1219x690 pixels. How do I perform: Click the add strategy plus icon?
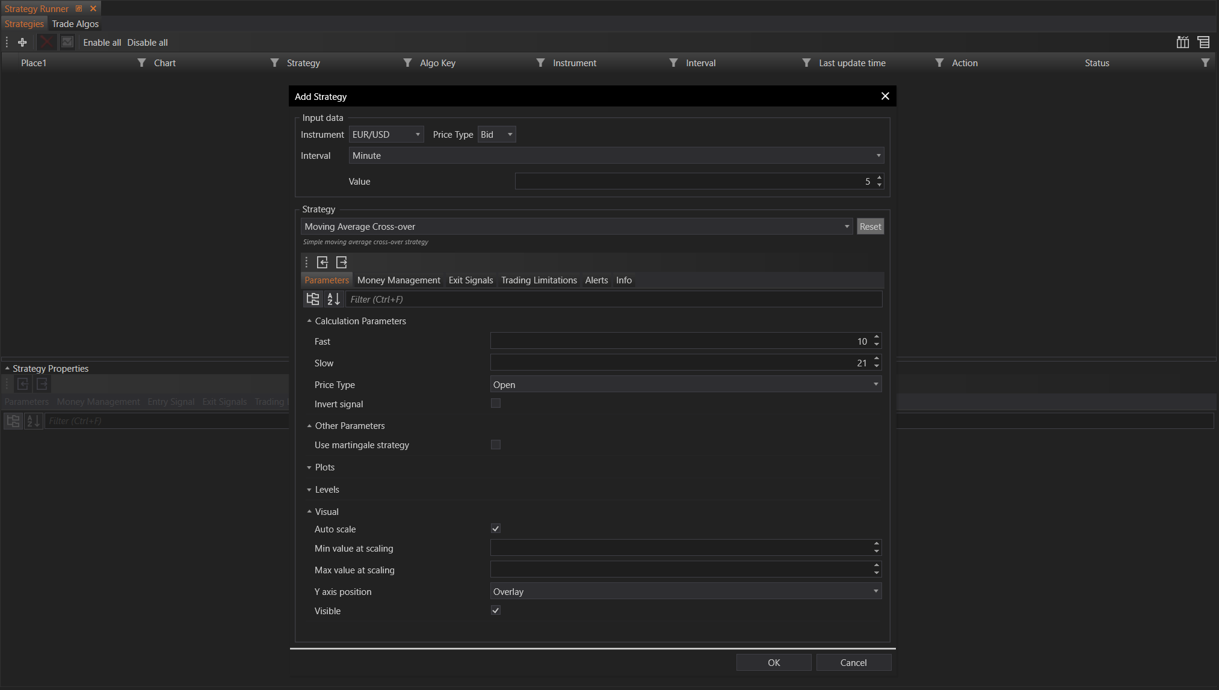(x=22, y=42)
